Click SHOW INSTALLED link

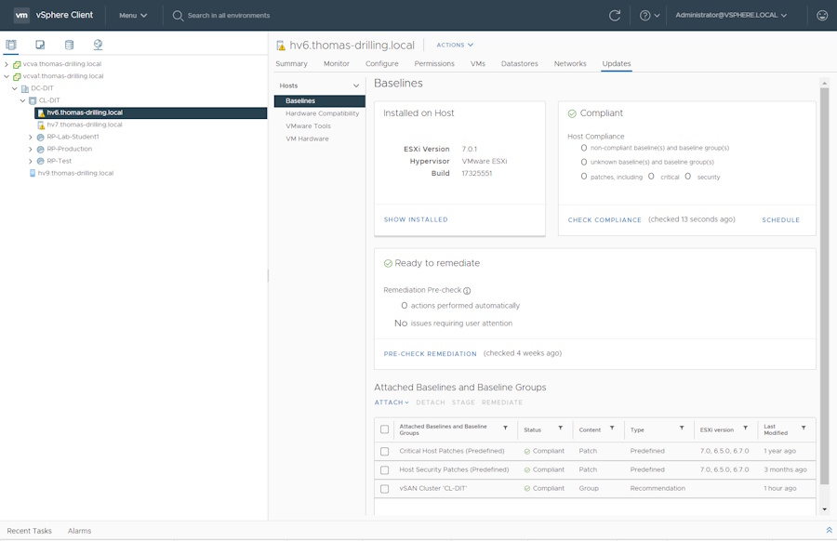point(416,219)
